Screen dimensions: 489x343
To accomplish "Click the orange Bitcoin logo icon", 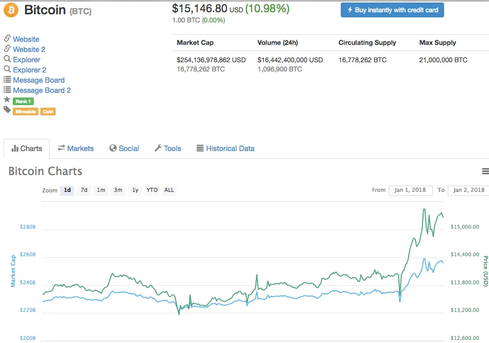I will [x=11, y=10].
